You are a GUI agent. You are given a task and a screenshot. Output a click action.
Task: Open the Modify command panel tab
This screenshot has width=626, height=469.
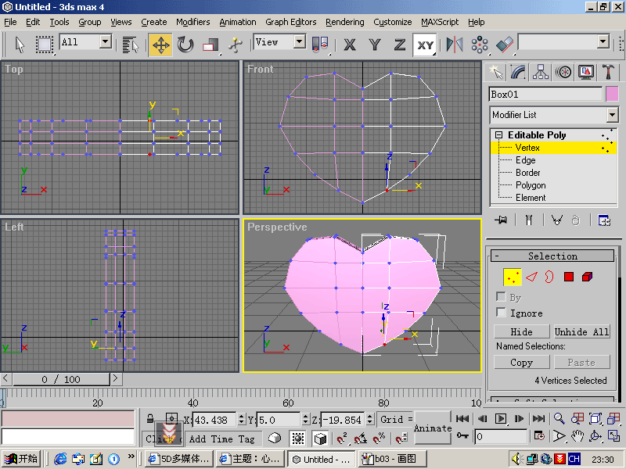coord(518,72)
